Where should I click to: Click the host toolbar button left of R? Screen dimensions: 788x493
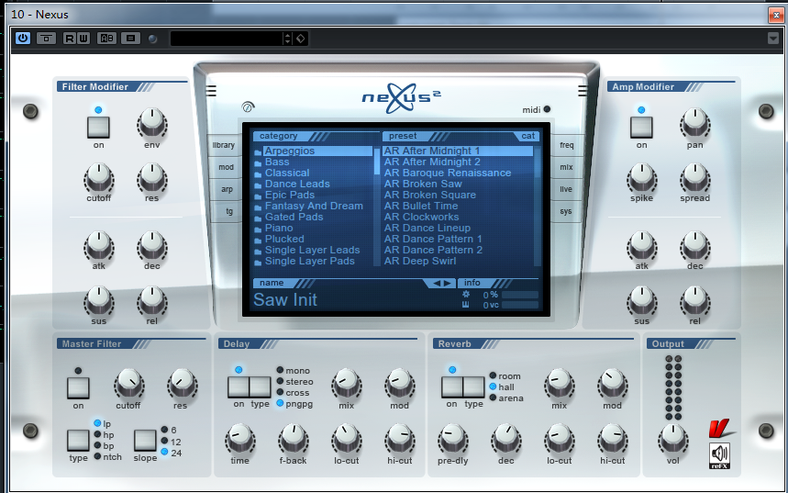(46, 39)
